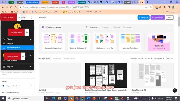This screenshot has width=180, height=101.
Task: Open Settings in the account menu
Action: (x=17, y=43)
